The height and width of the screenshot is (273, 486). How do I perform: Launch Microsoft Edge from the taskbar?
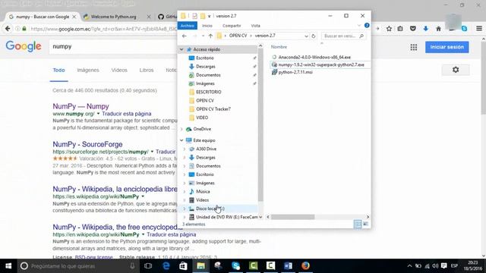pos(166,266)
